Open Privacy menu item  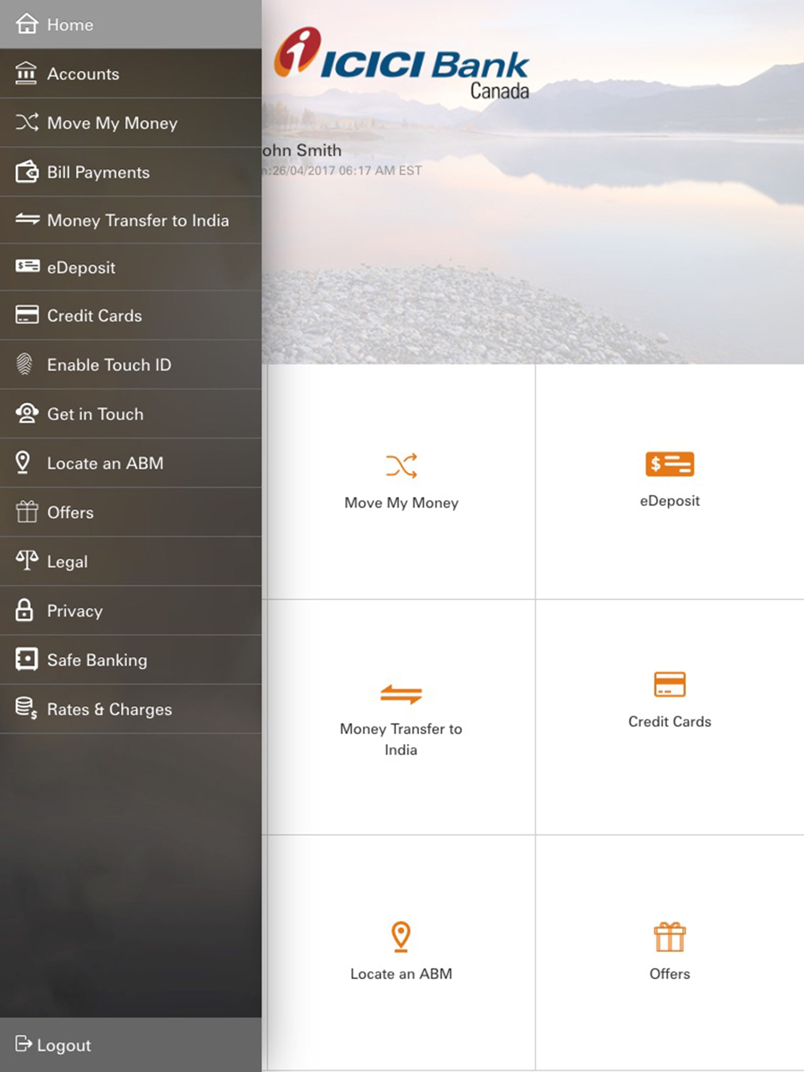click(131, 610)
